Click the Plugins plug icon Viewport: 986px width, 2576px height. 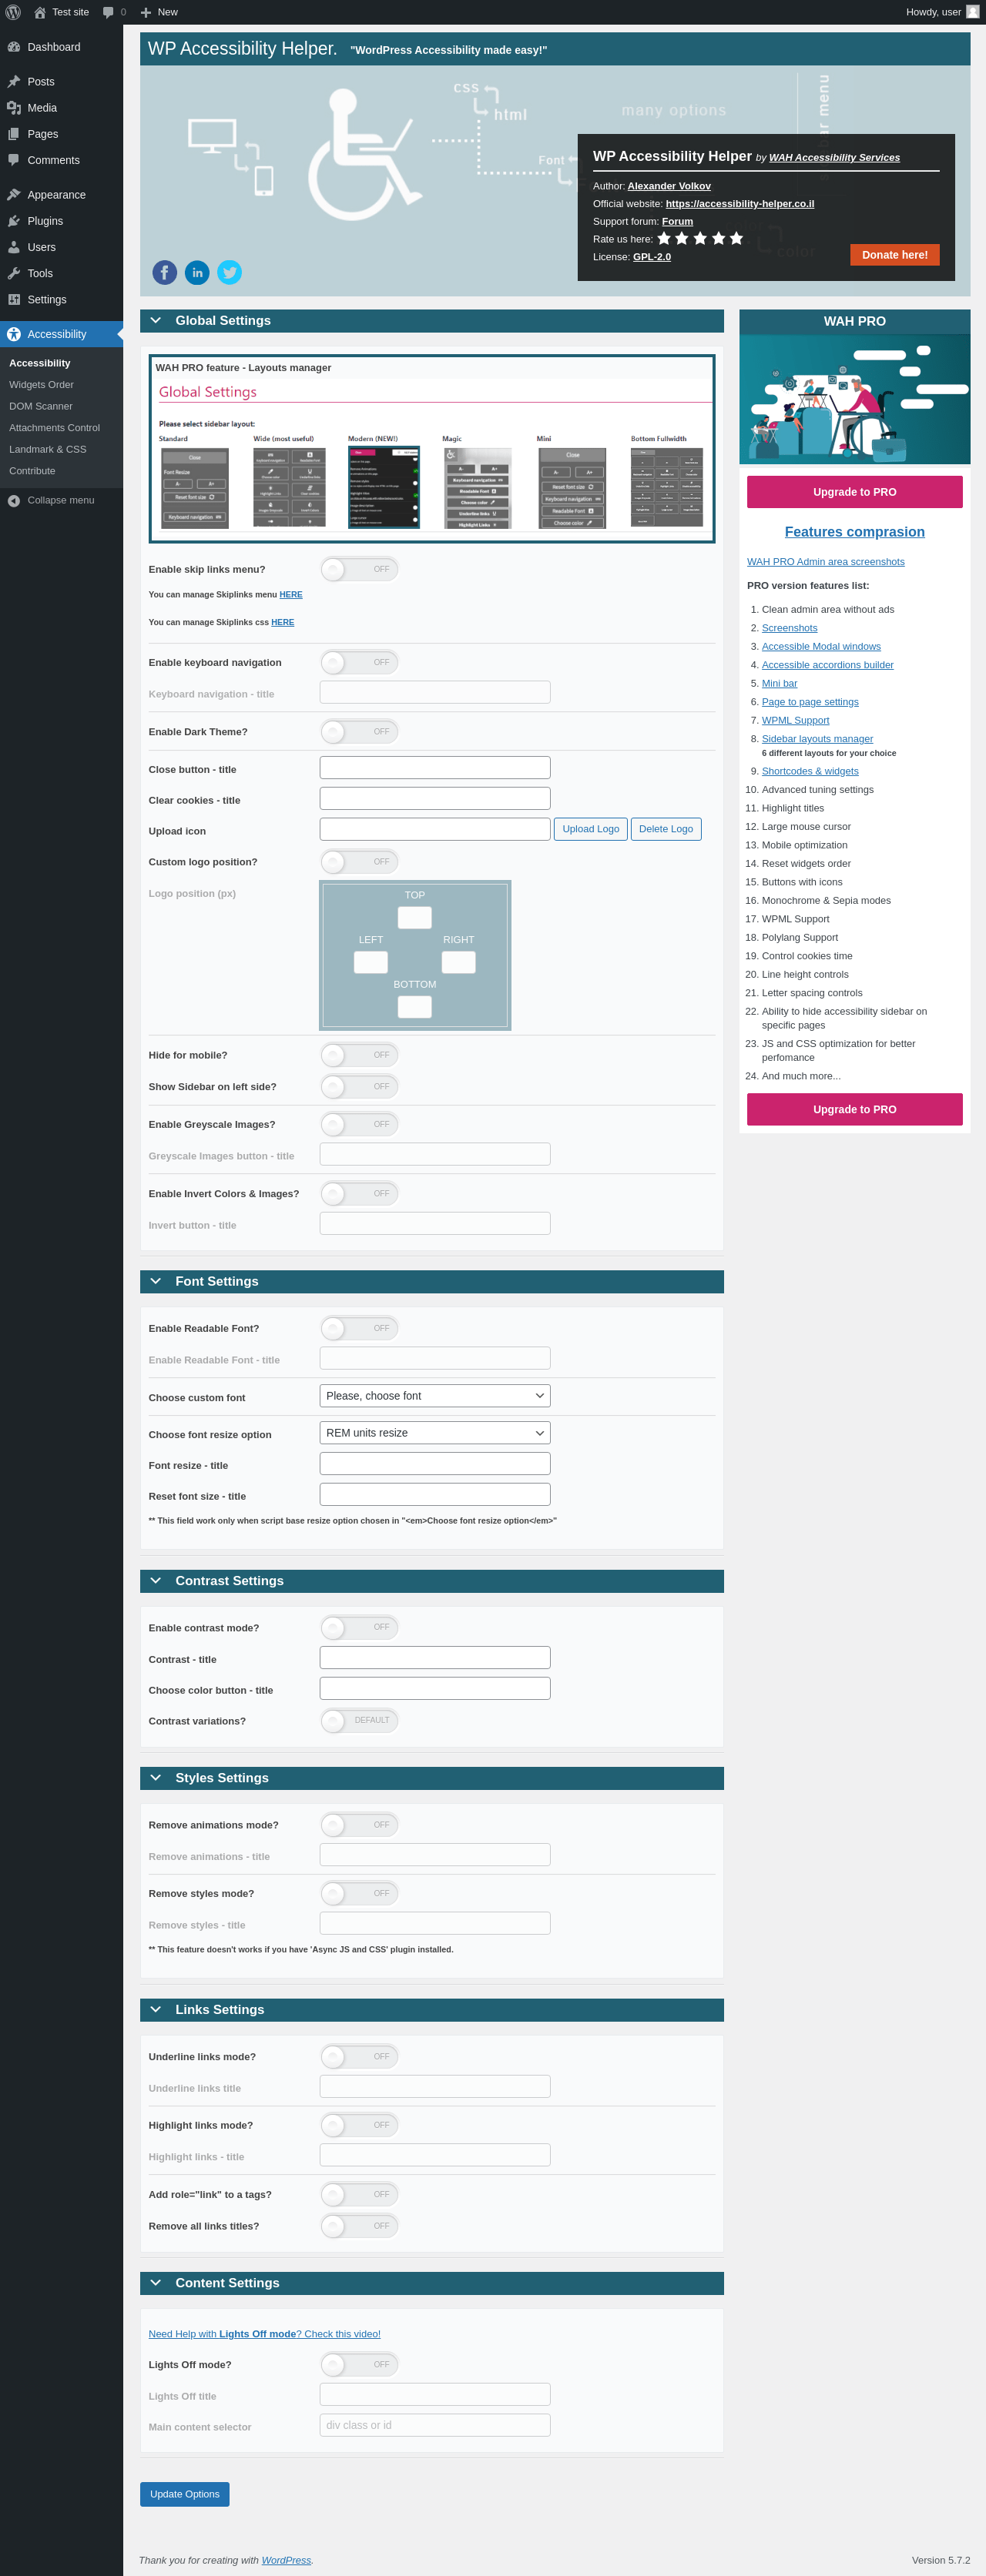point(14,221)
